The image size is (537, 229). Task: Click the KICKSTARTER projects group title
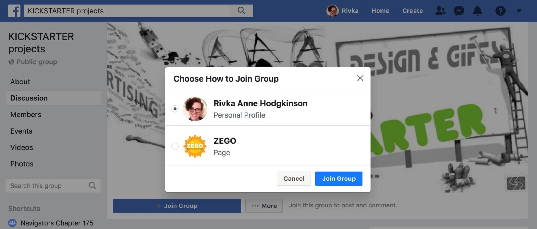point(41,42)
